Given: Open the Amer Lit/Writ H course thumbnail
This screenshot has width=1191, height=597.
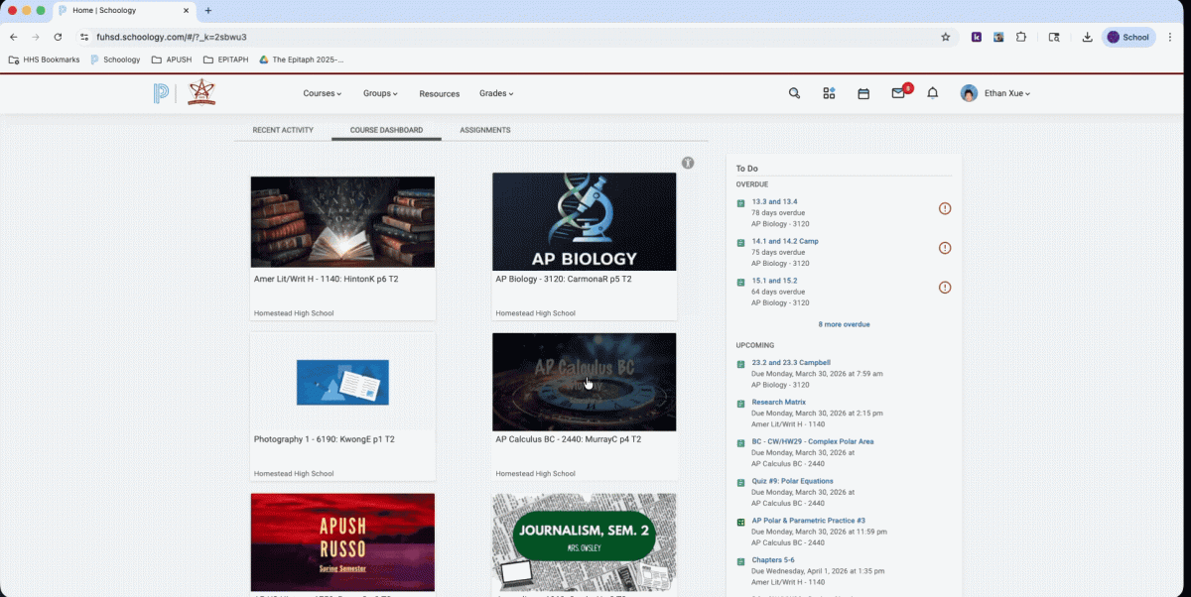Looking at the screenshot, I should [342, 222].
